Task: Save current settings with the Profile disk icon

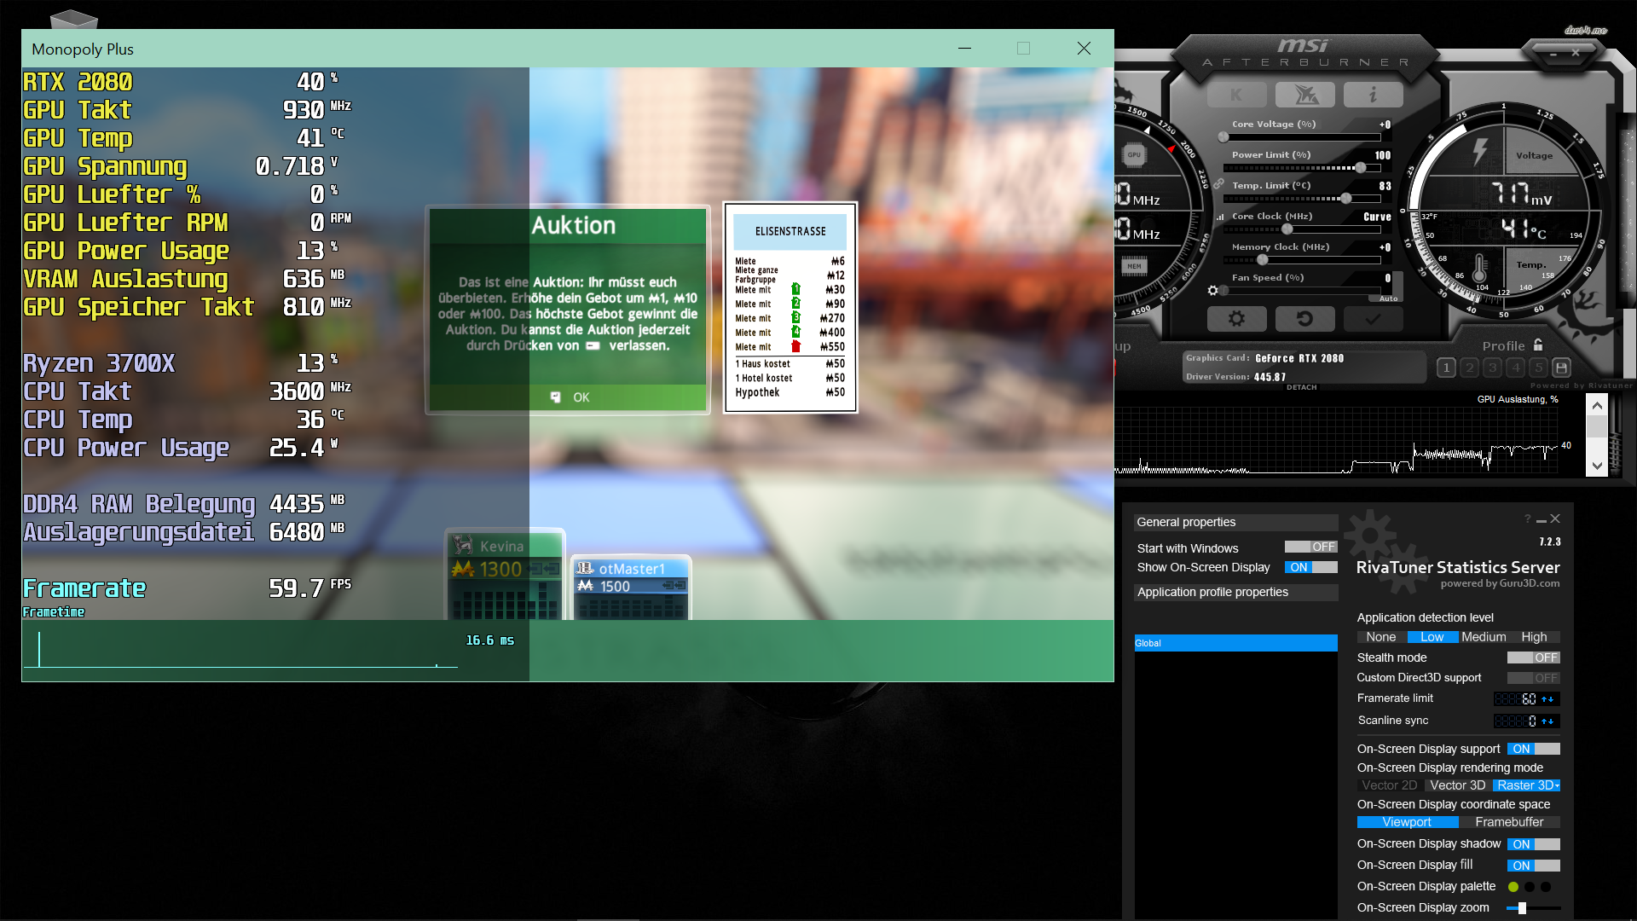Action: (1561, 367)
